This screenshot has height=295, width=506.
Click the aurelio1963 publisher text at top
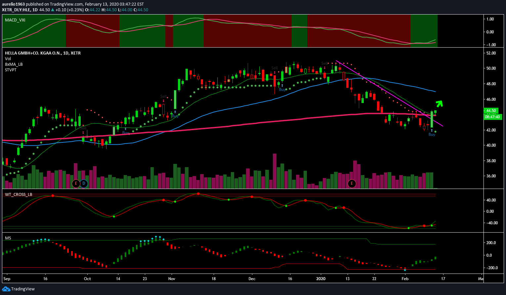click(x=13, y=4)
